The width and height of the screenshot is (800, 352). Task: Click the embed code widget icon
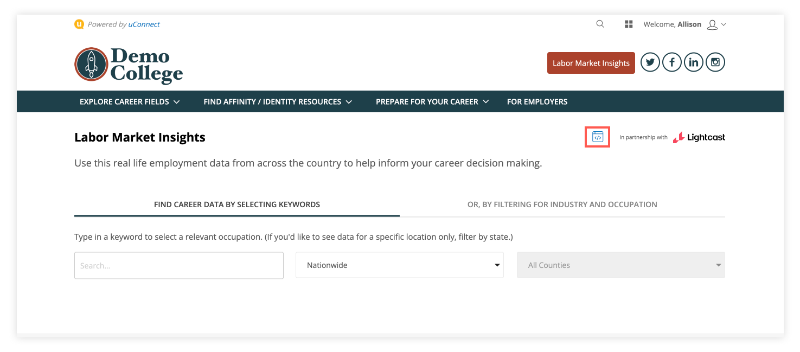point(598,137)
